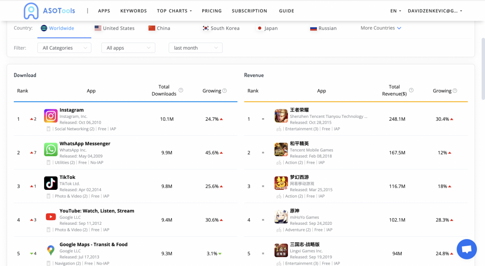Open the Instagram app icon
Viewport: 485px width, 266px height.
(51, 116)
